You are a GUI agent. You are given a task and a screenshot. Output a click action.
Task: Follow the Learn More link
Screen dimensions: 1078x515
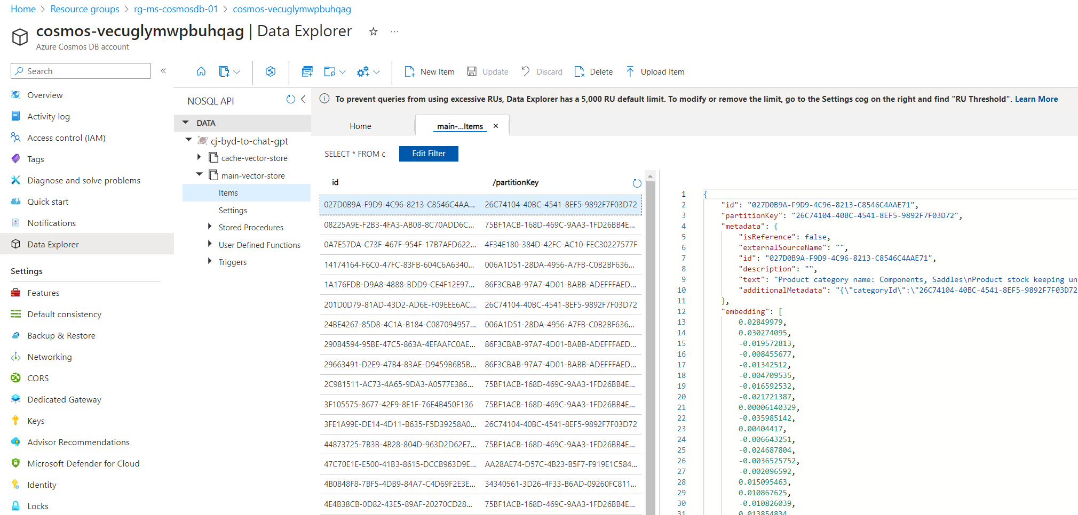coord(1036,99)
